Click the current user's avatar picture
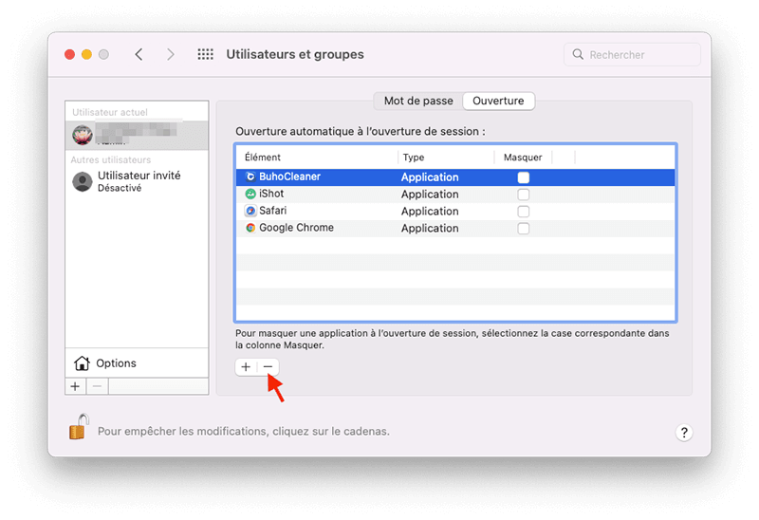759x520 pixels. click(x=83, y=135)
